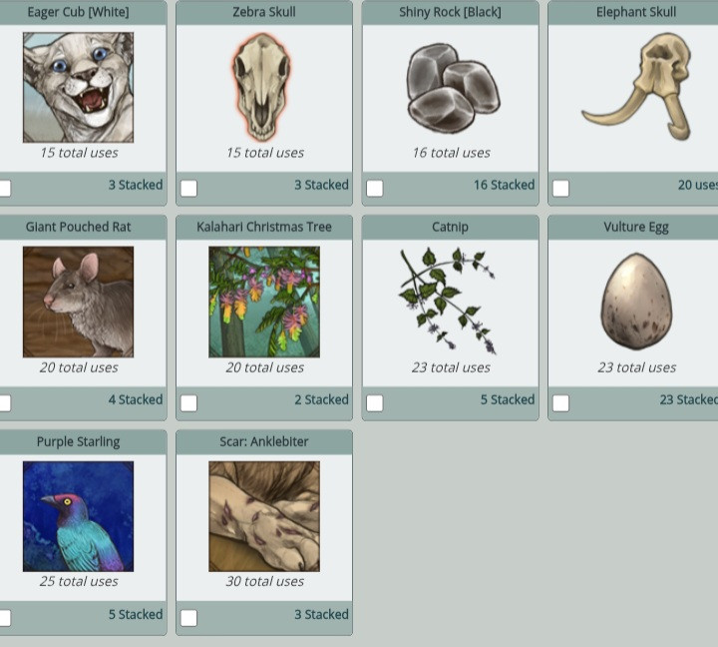Tick the Scar: Anklebiter checkbox

[188, 618]
